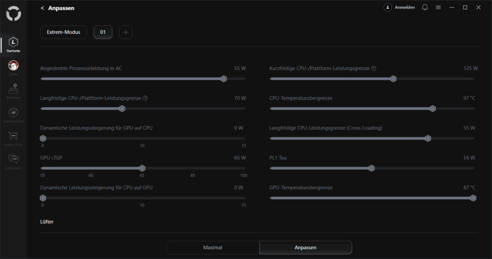Screen dimensions: 492x259
Task: Click the 65 W GPU cTGP value
Action: (x=240, y=158)
